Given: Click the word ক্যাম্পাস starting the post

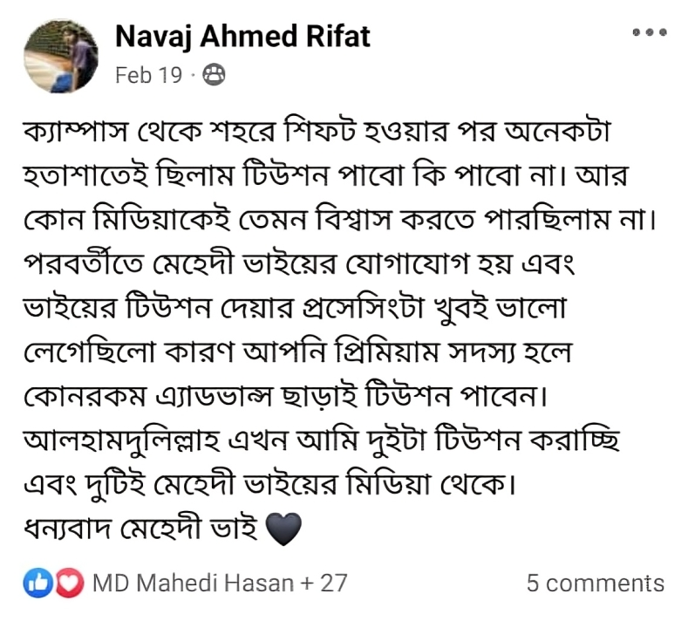Looking at the screenshot, I should (76, 131).
